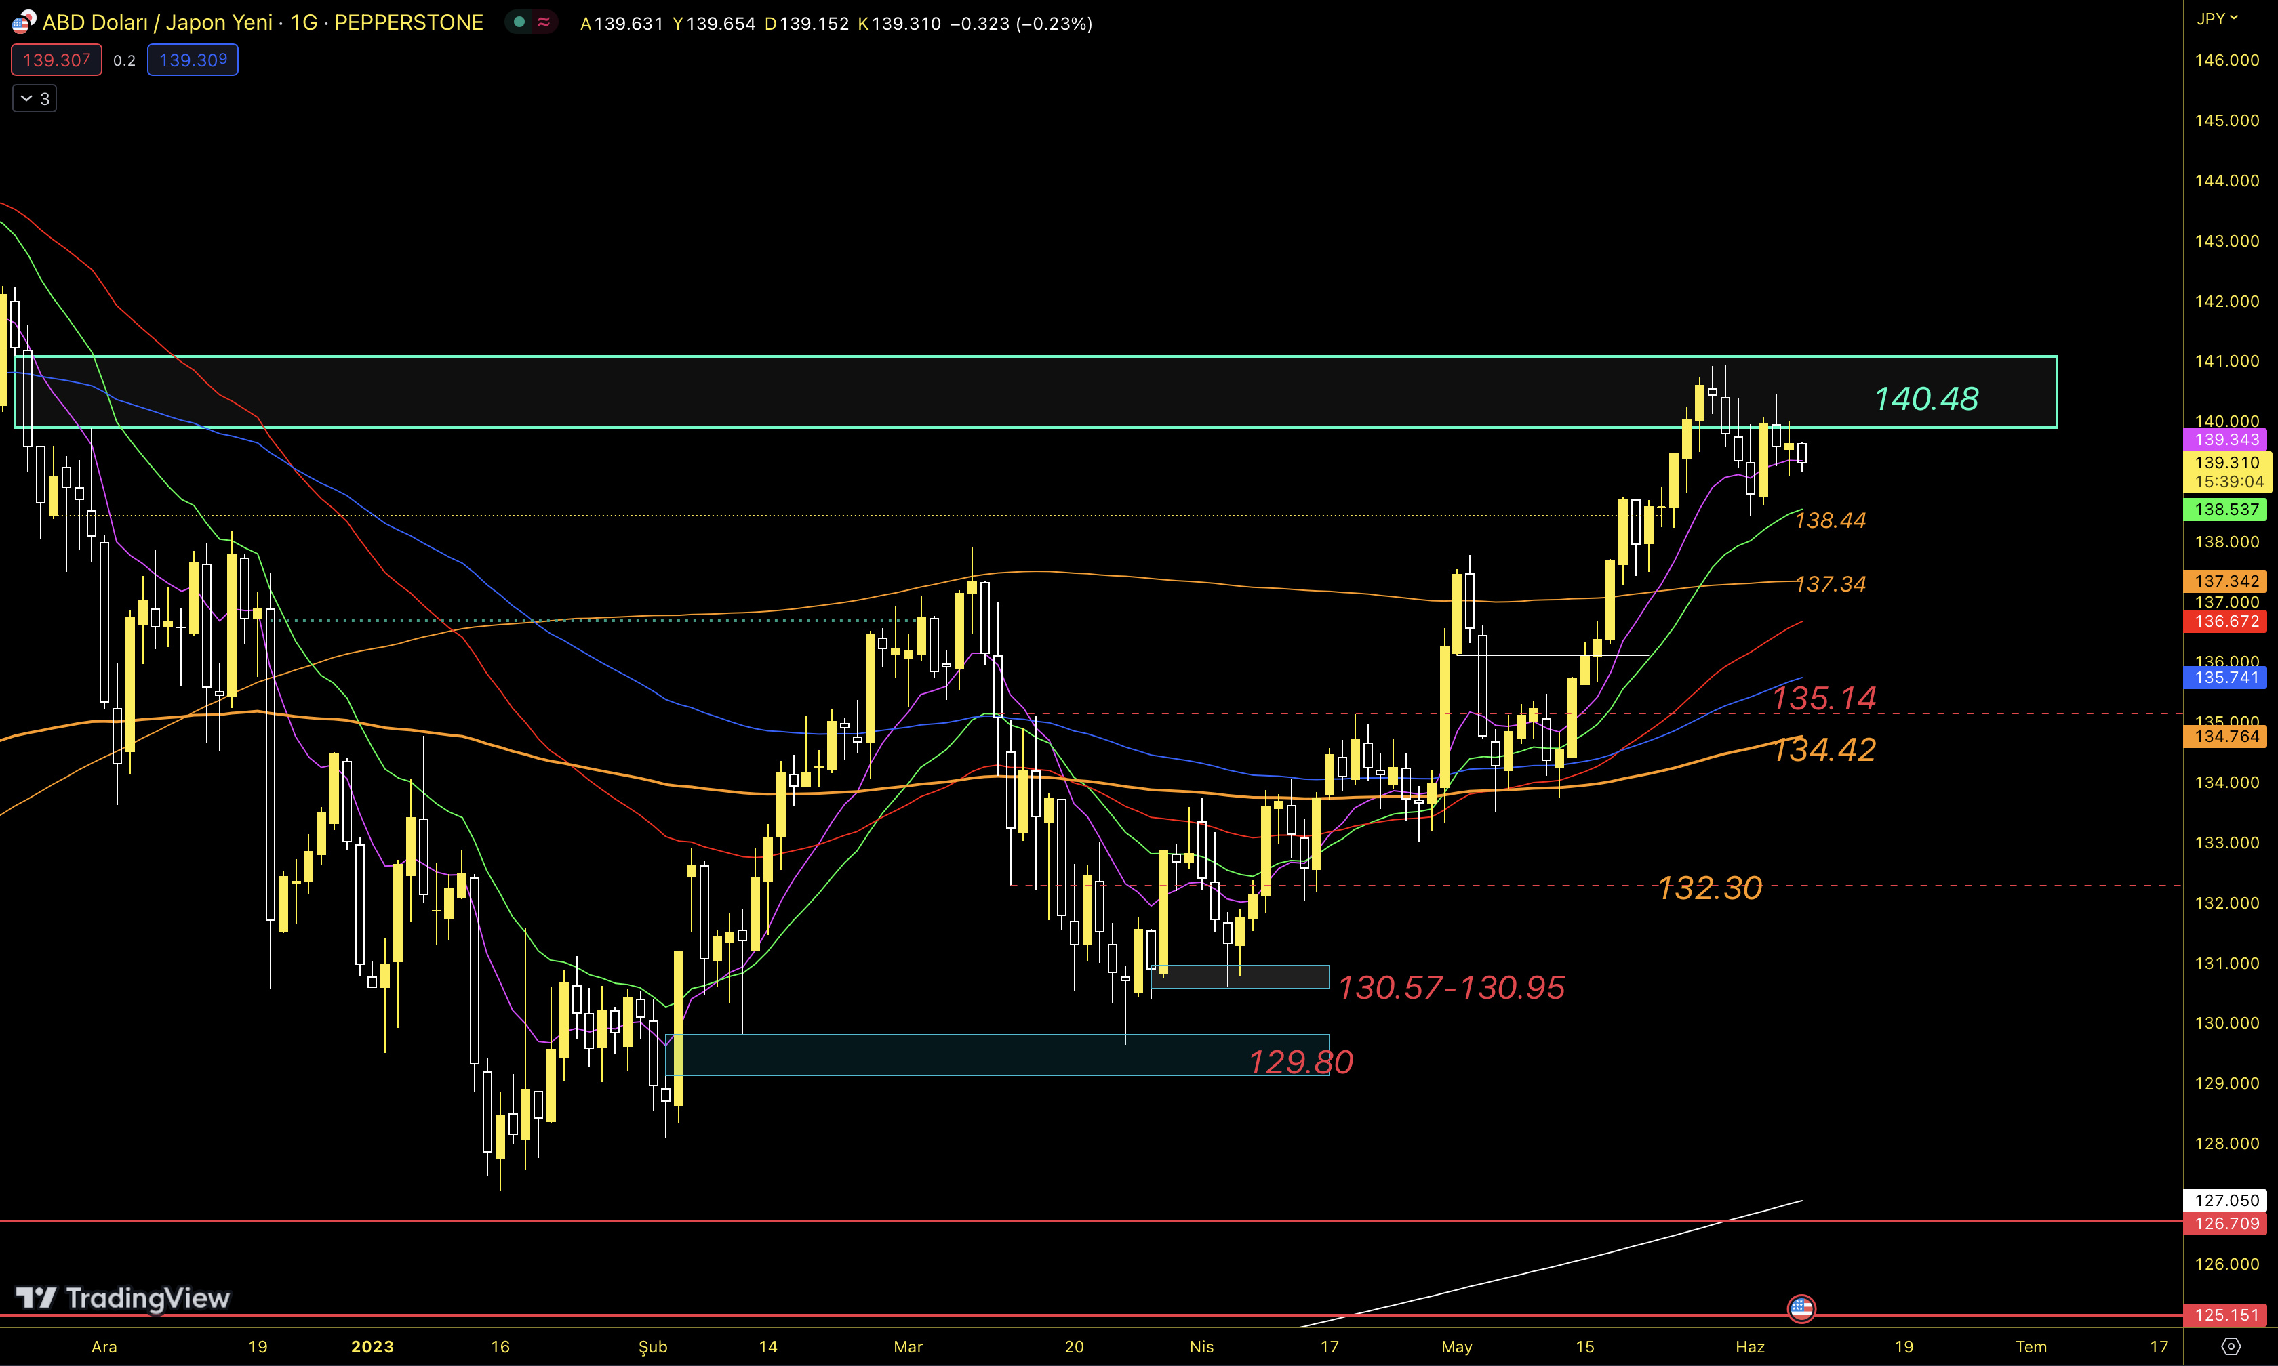2278x1366 pixels.
Task: Click the red 126.709 horizontal line label
Action: [x=2226, y=1223]
